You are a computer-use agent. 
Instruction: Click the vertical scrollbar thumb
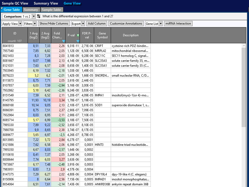(x=244, y=87)
